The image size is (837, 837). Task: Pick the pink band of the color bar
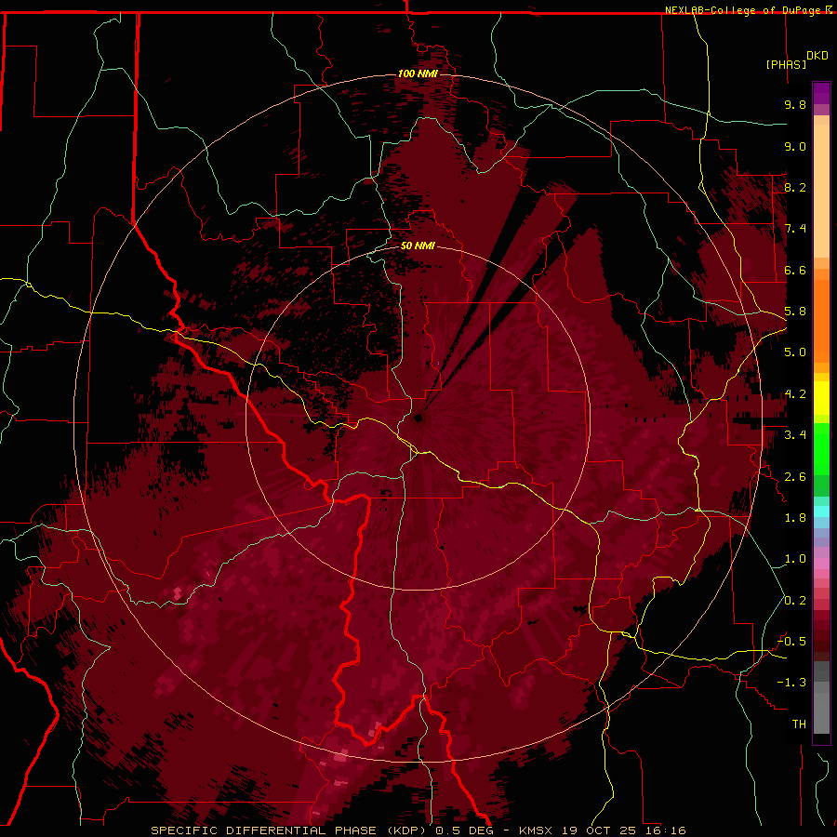tap(821, 564)
